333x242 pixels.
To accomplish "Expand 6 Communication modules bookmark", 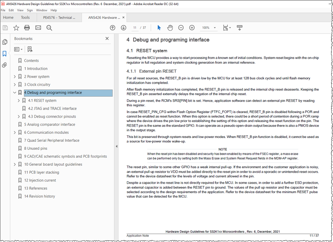I will click(15, 132).
